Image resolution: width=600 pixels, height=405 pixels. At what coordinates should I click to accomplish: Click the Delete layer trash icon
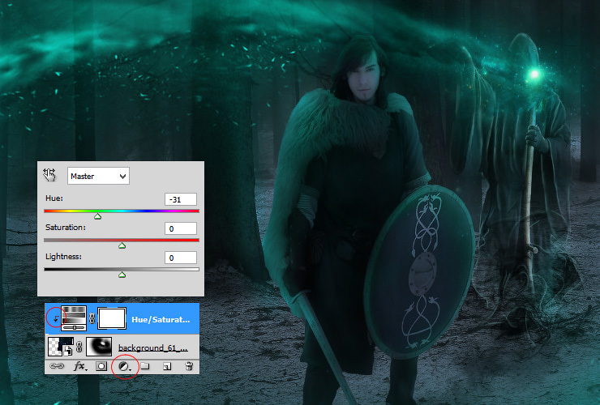(189, 366)
